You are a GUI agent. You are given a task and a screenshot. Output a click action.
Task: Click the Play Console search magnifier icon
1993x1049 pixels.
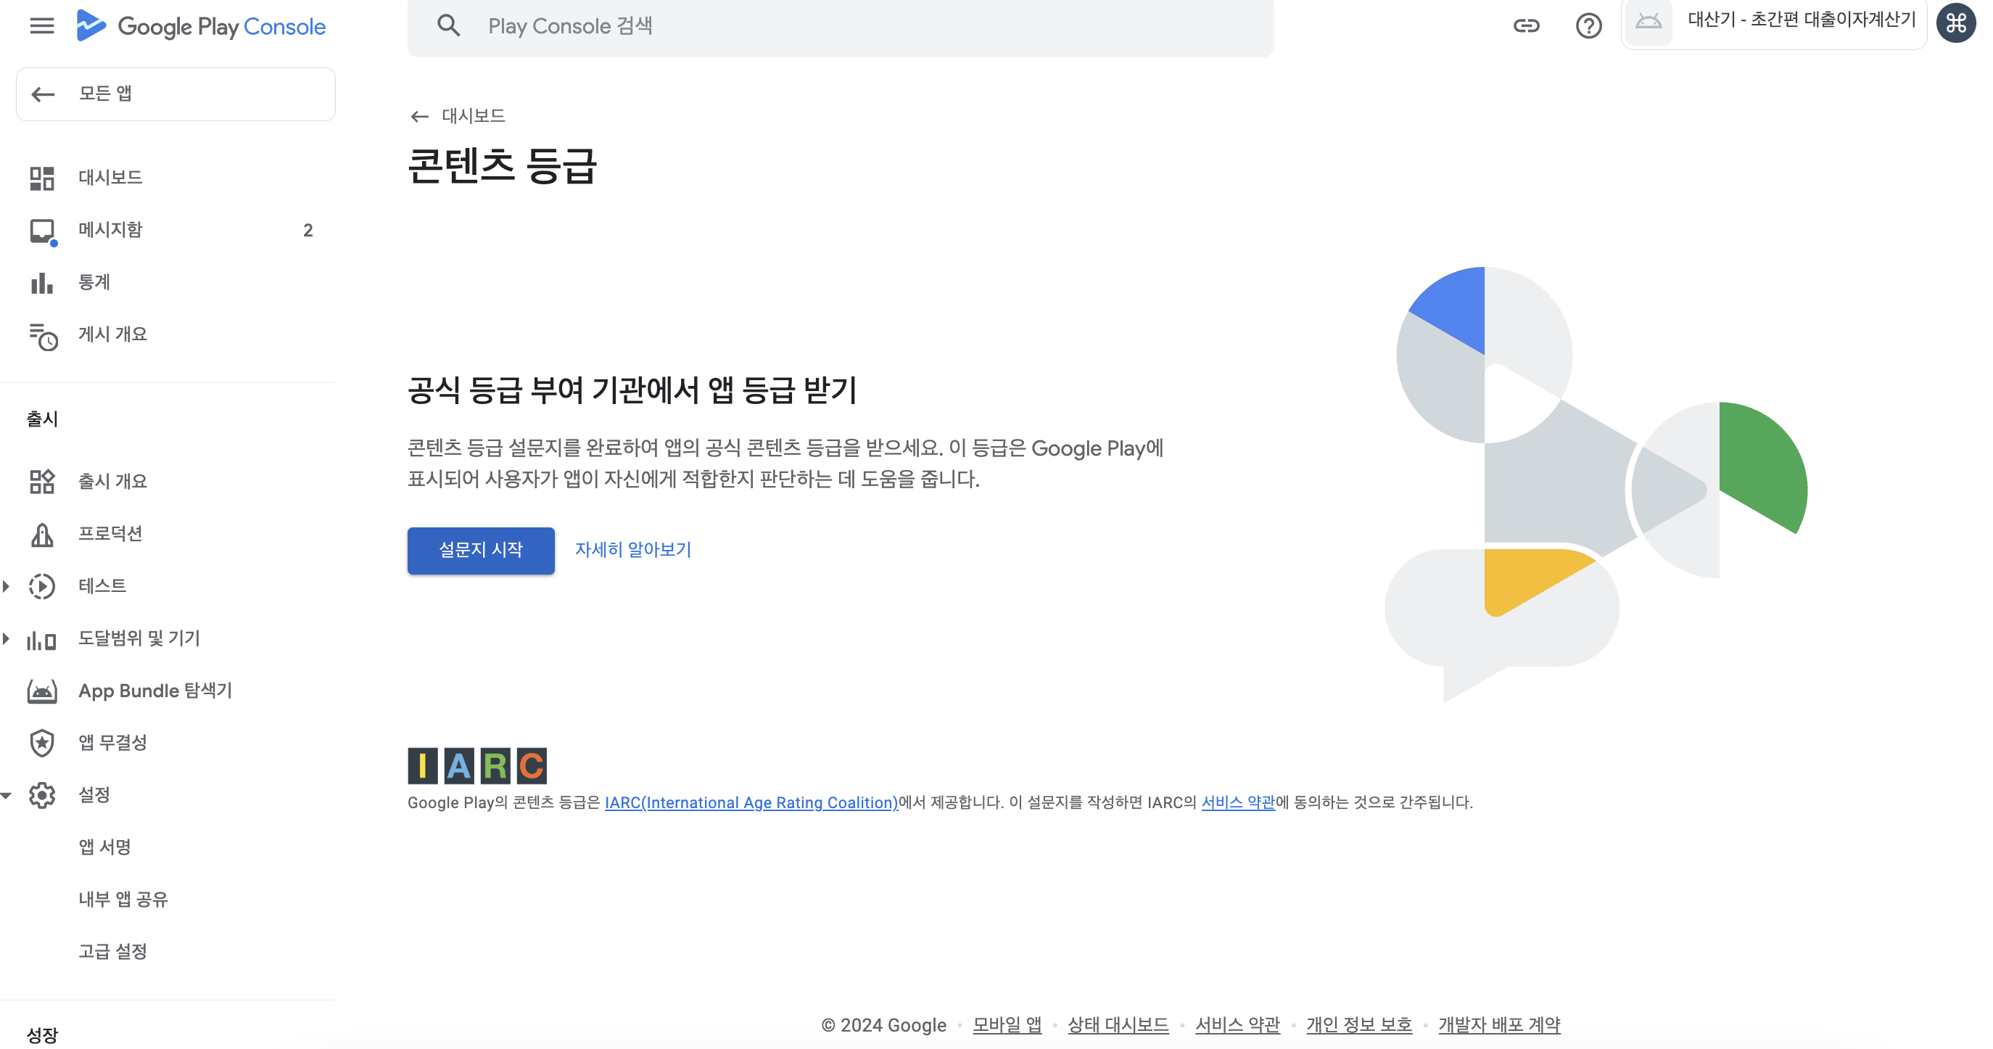[449, 26]
